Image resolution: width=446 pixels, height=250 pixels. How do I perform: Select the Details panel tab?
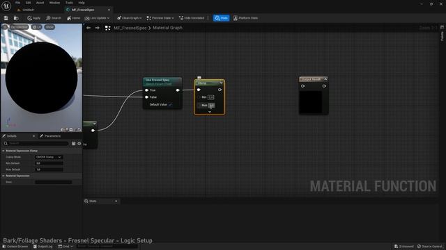pyautogui.click(x=12, y=136)
